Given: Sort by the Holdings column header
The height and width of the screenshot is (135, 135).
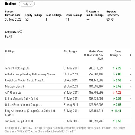Looking at the screenshot, I should point(10,51).
